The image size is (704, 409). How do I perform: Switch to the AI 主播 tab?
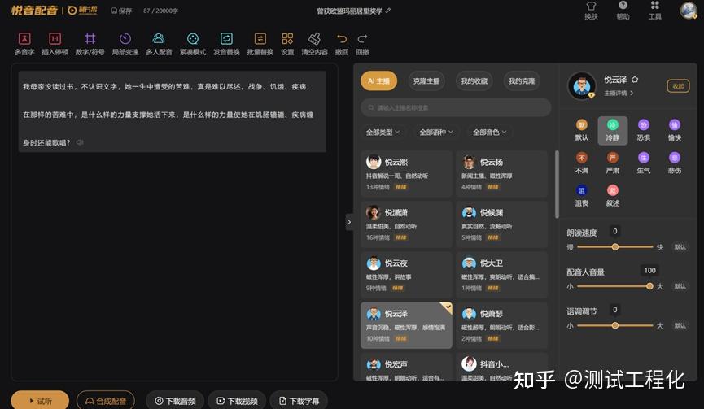(378, 81)
